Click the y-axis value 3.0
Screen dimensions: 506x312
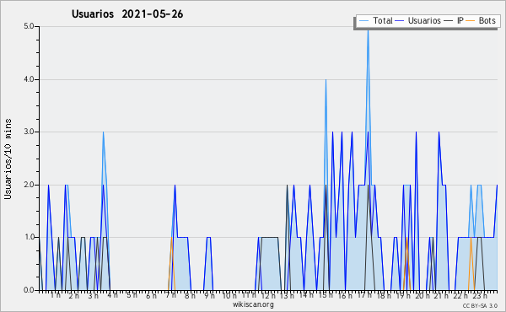coord(29,132)
